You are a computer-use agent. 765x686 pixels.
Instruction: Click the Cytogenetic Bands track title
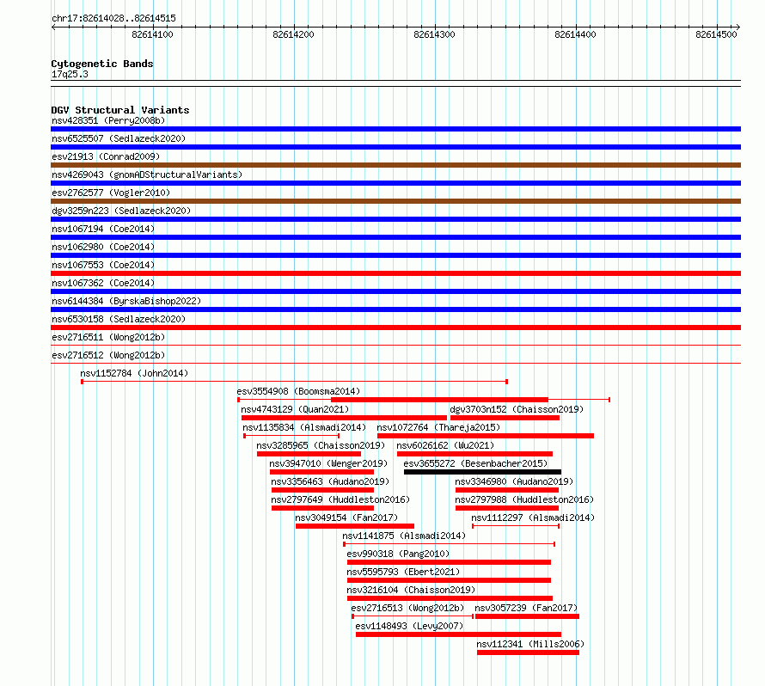(102, 64)
